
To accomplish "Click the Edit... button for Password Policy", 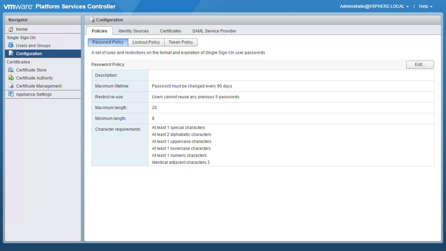I will 420,64.
